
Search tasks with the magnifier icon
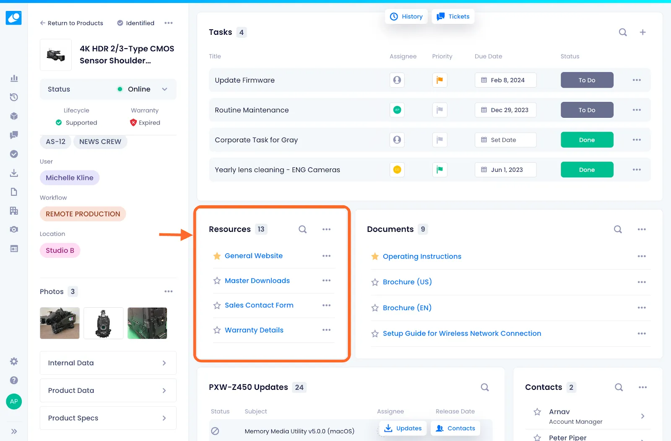coord(623,32)
